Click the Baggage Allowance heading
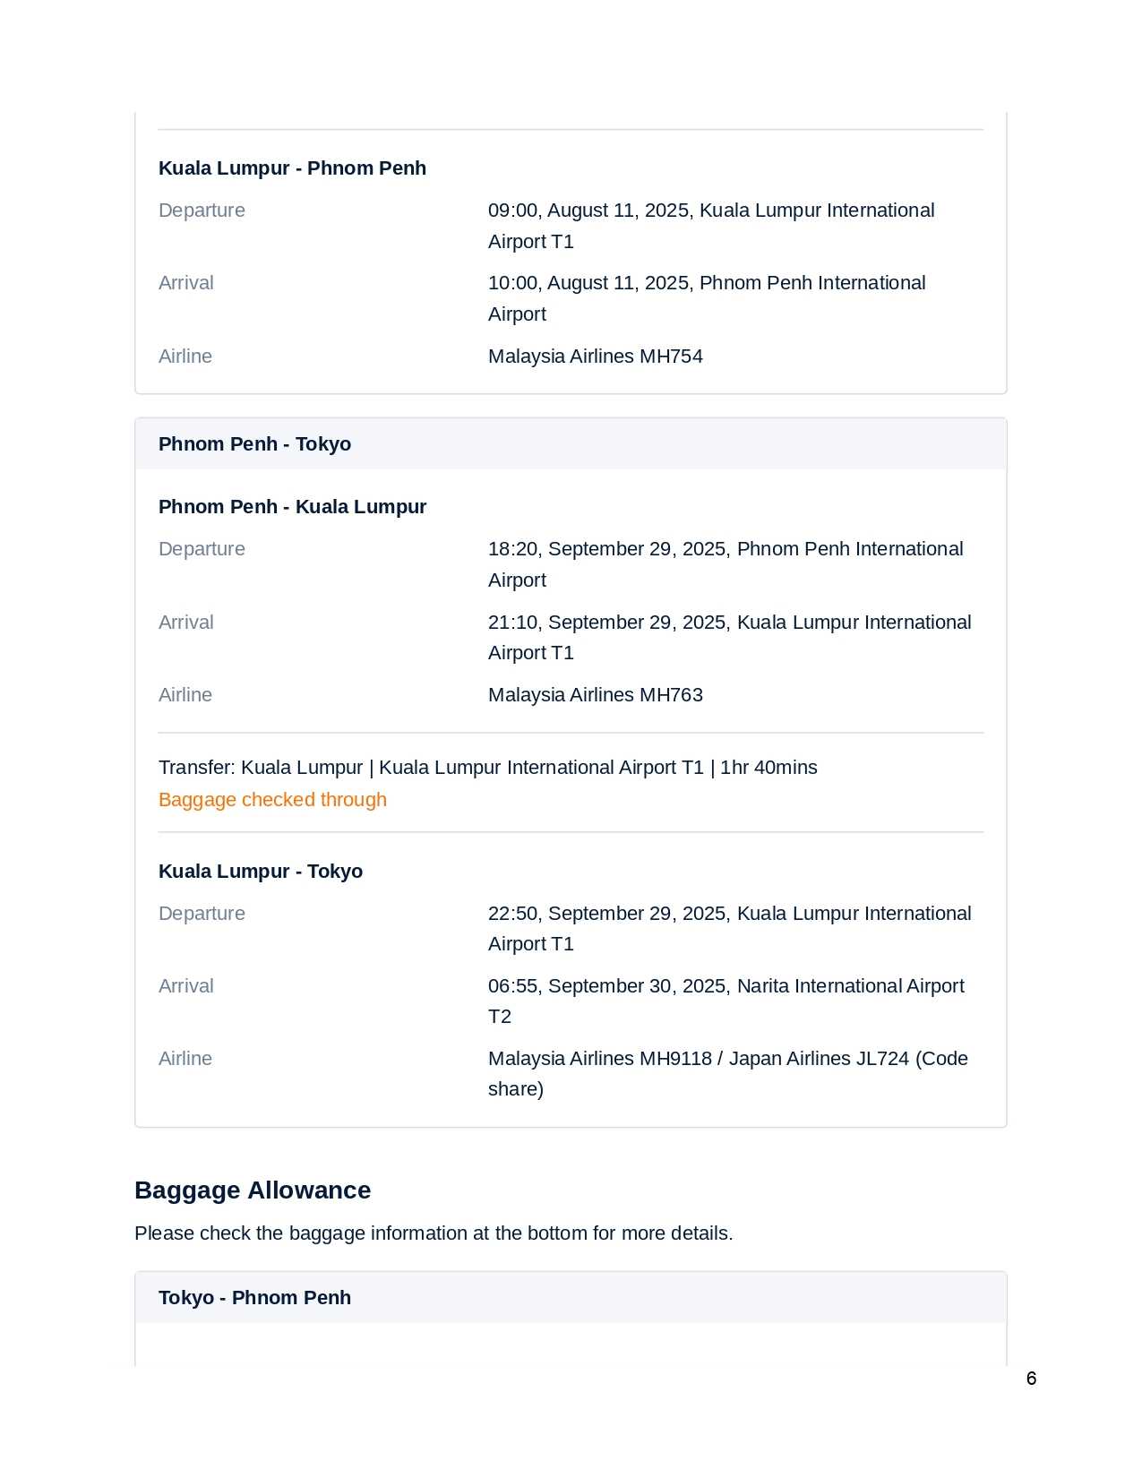The height and width of the screenshot is (1478, 1142). click(x=253, y=1190)
